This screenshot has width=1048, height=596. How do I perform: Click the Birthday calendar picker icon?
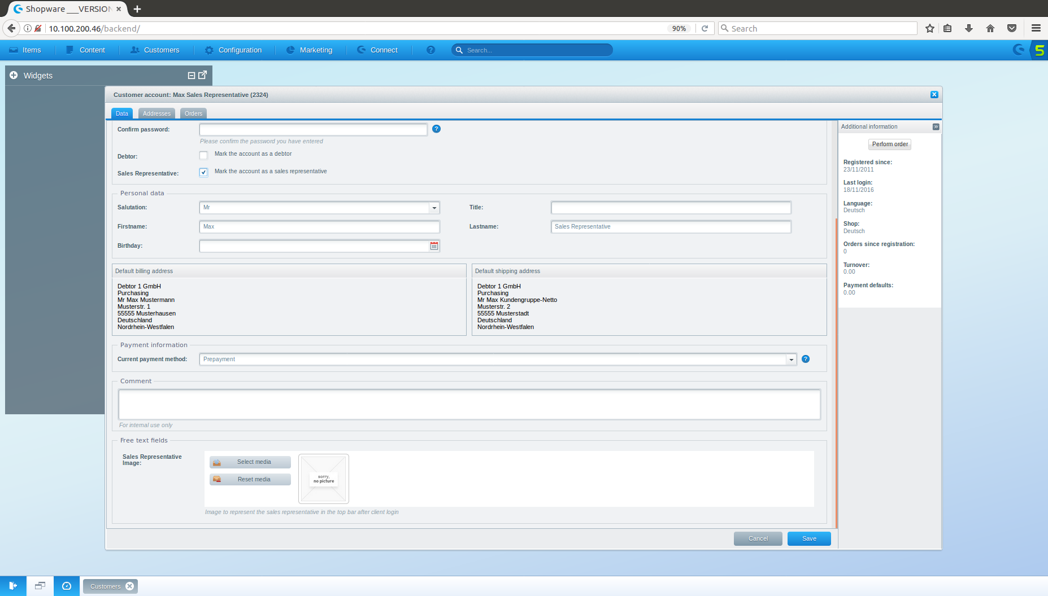pos(434,246)
